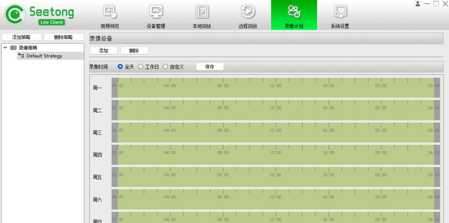
Task: Click the Seetong logo icon
Action: click(15, 14)
